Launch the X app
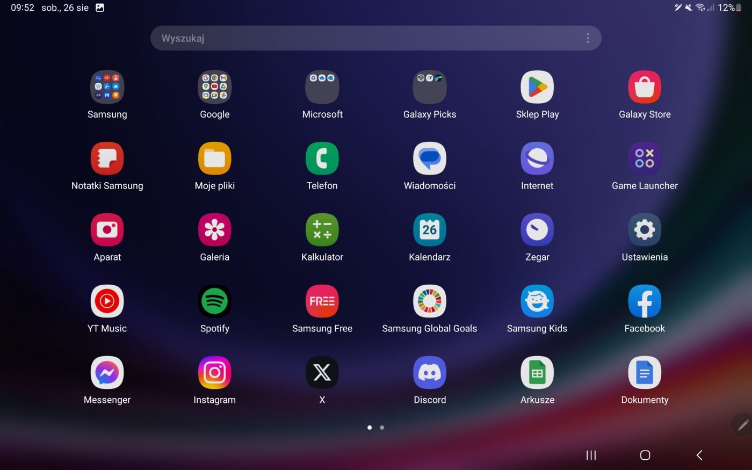The height and width of the screenshot is (470, 752). click(322, 373)
